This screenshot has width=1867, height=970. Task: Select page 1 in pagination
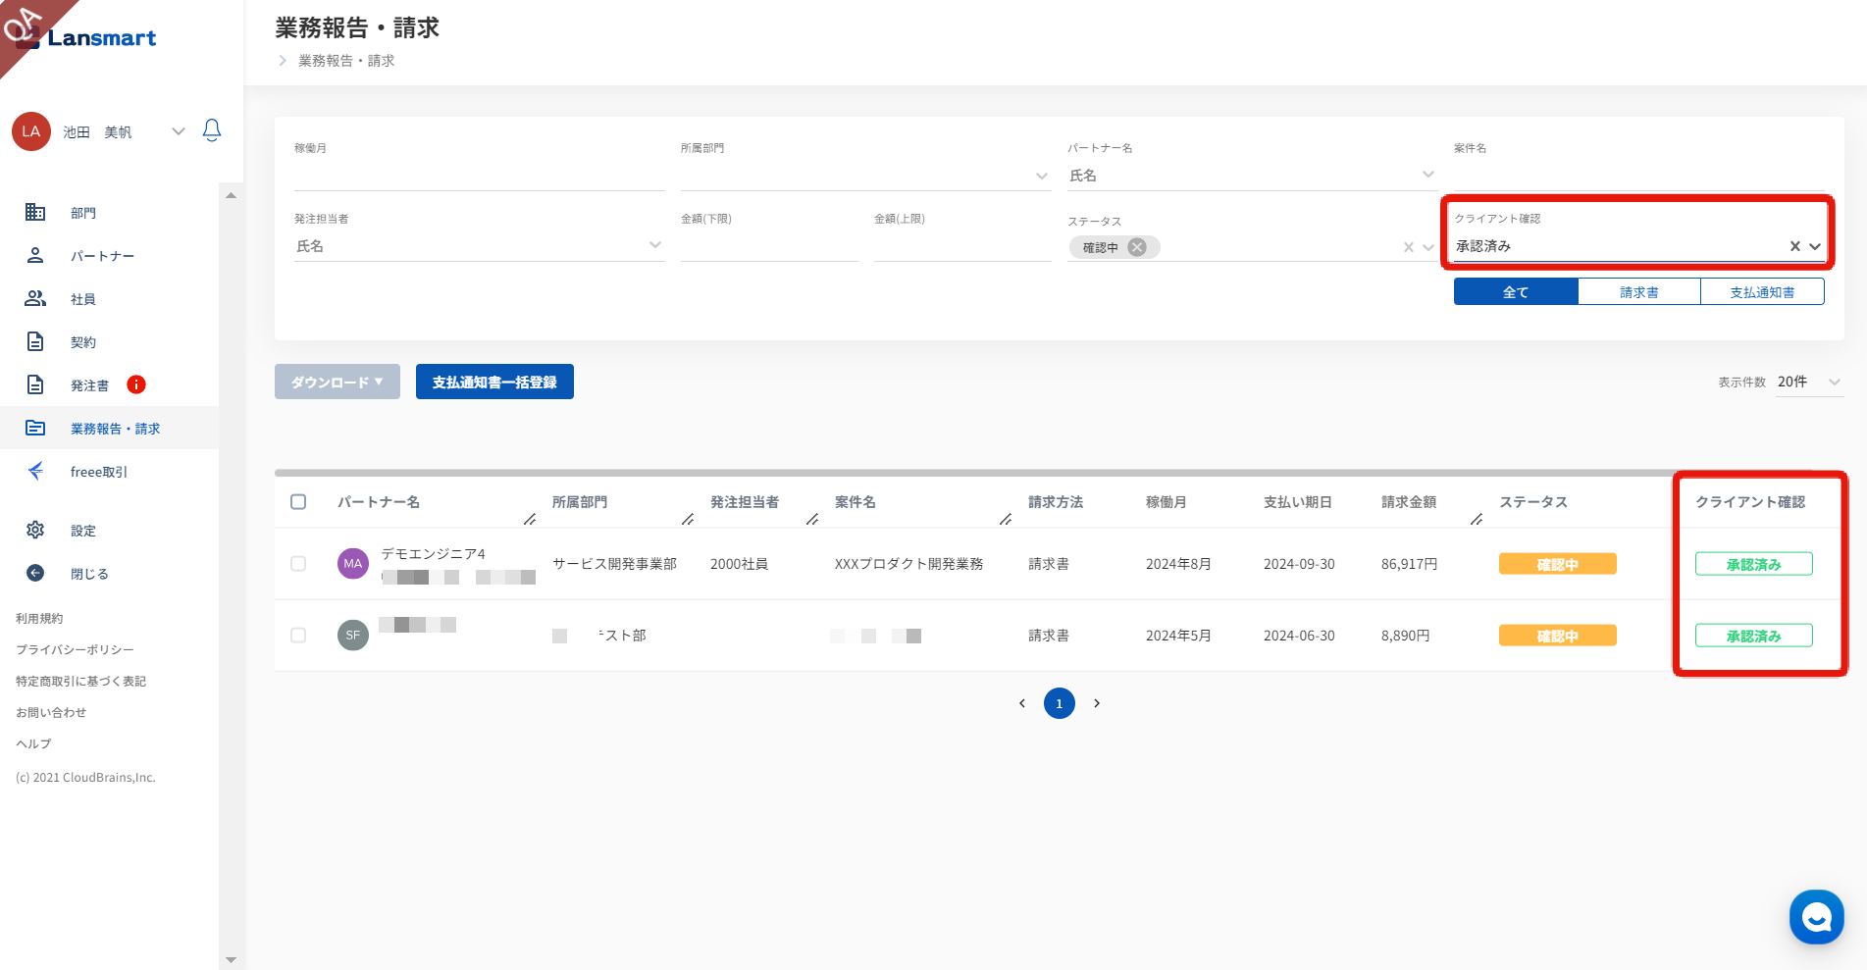tap(1060, 703)
